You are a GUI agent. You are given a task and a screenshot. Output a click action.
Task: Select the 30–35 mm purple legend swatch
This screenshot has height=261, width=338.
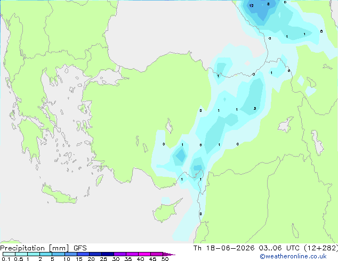pos(120,254)
